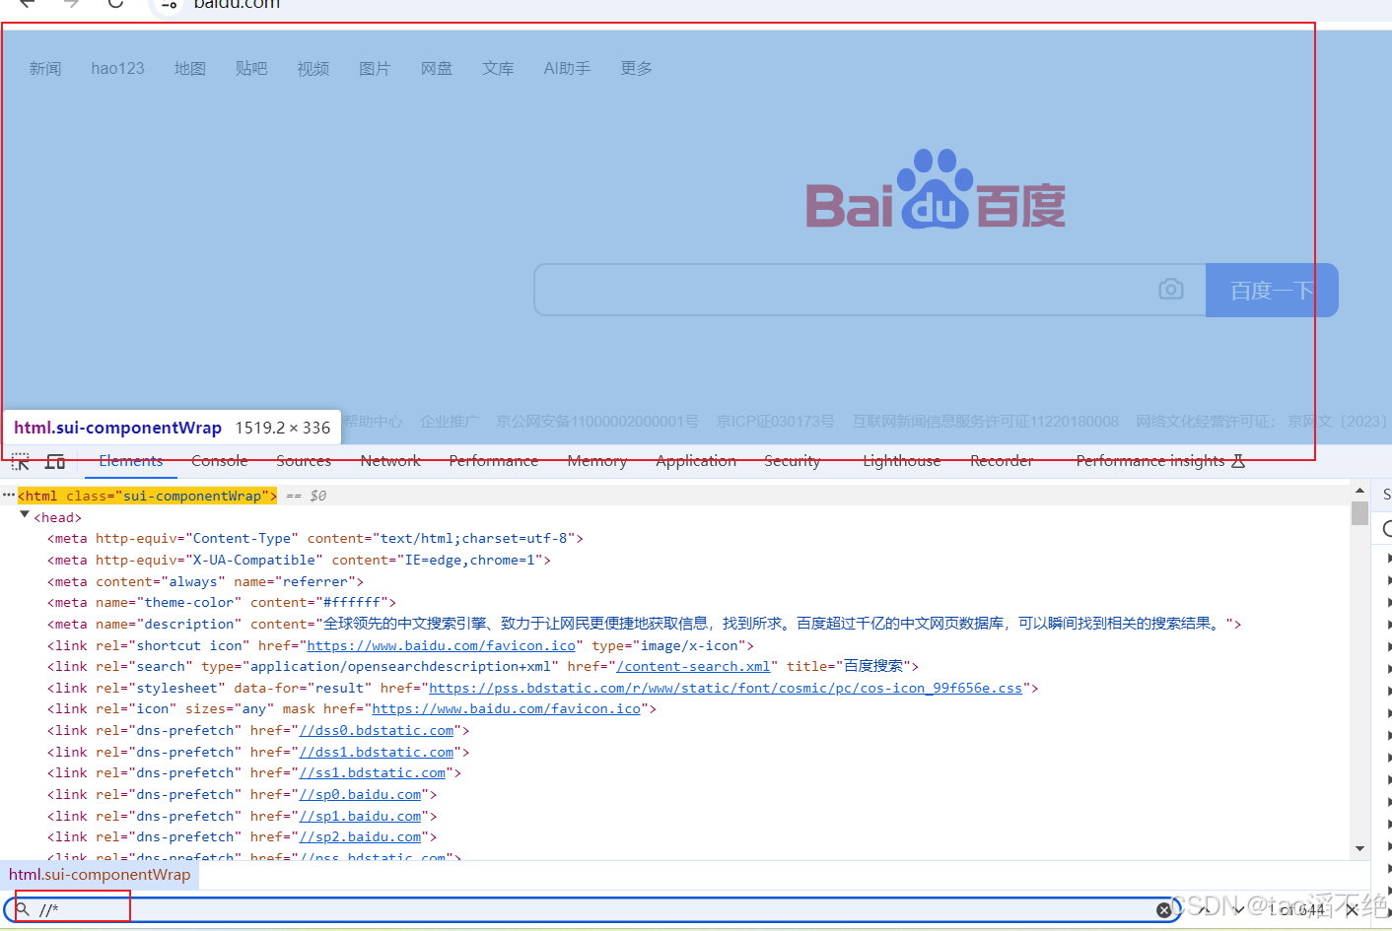The height and width of the screenshot is (931, 1392).
Task: Select the Memory tab
Action: coord(597,461)
